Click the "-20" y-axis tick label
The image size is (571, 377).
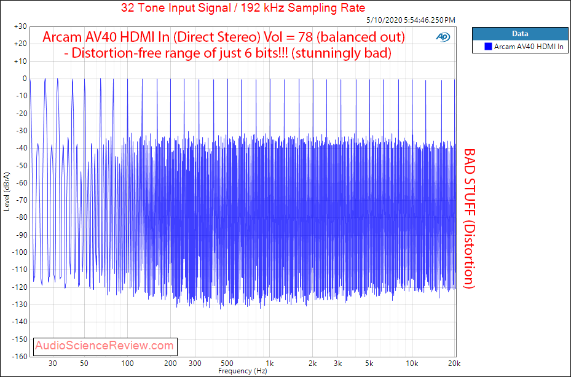[21, 114]
